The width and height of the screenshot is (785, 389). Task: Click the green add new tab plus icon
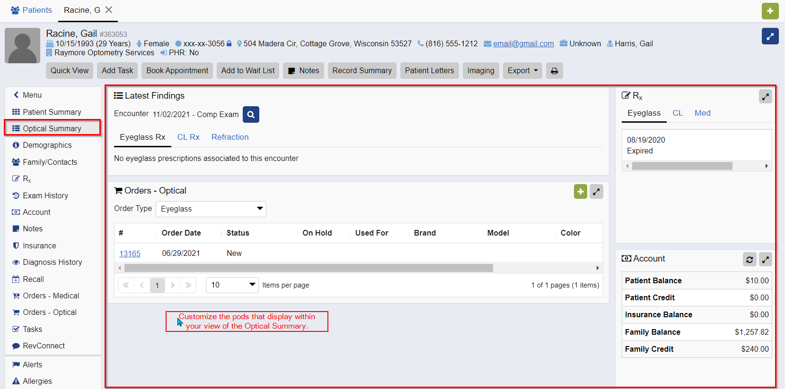[x=770, y=11]
